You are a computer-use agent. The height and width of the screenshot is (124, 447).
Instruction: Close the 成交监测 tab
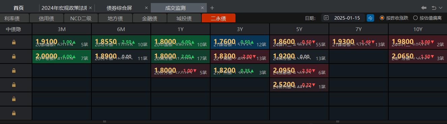pyautogui.click(x=202, y=8)
